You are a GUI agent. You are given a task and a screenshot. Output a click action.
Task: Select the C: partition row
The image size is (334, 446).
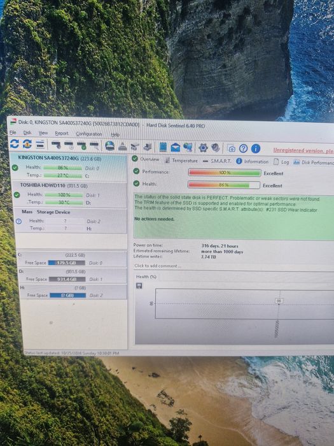pos(72,259)
